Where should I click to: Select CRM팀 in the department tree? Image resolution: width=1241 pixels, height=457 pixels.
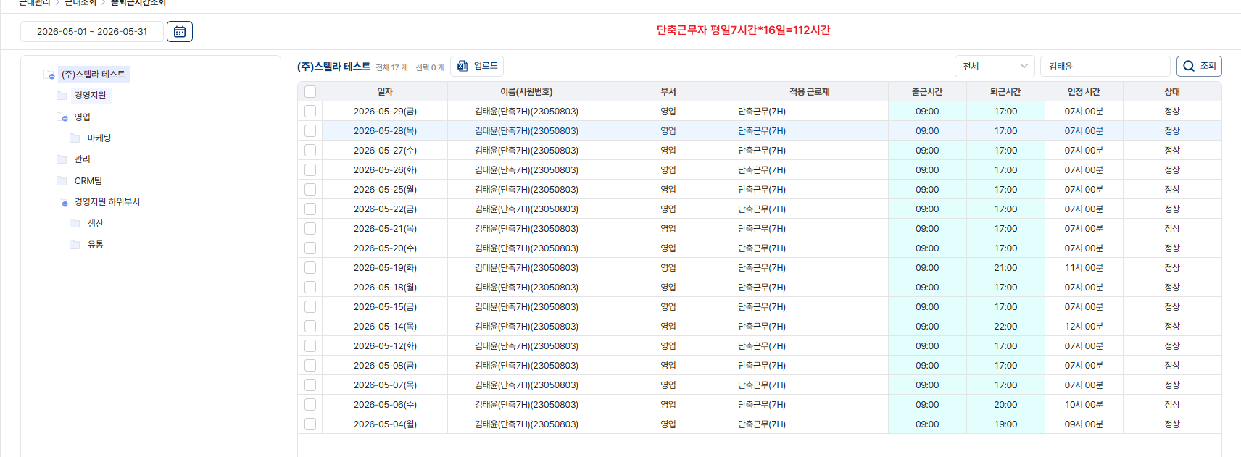tap(88, 181)
